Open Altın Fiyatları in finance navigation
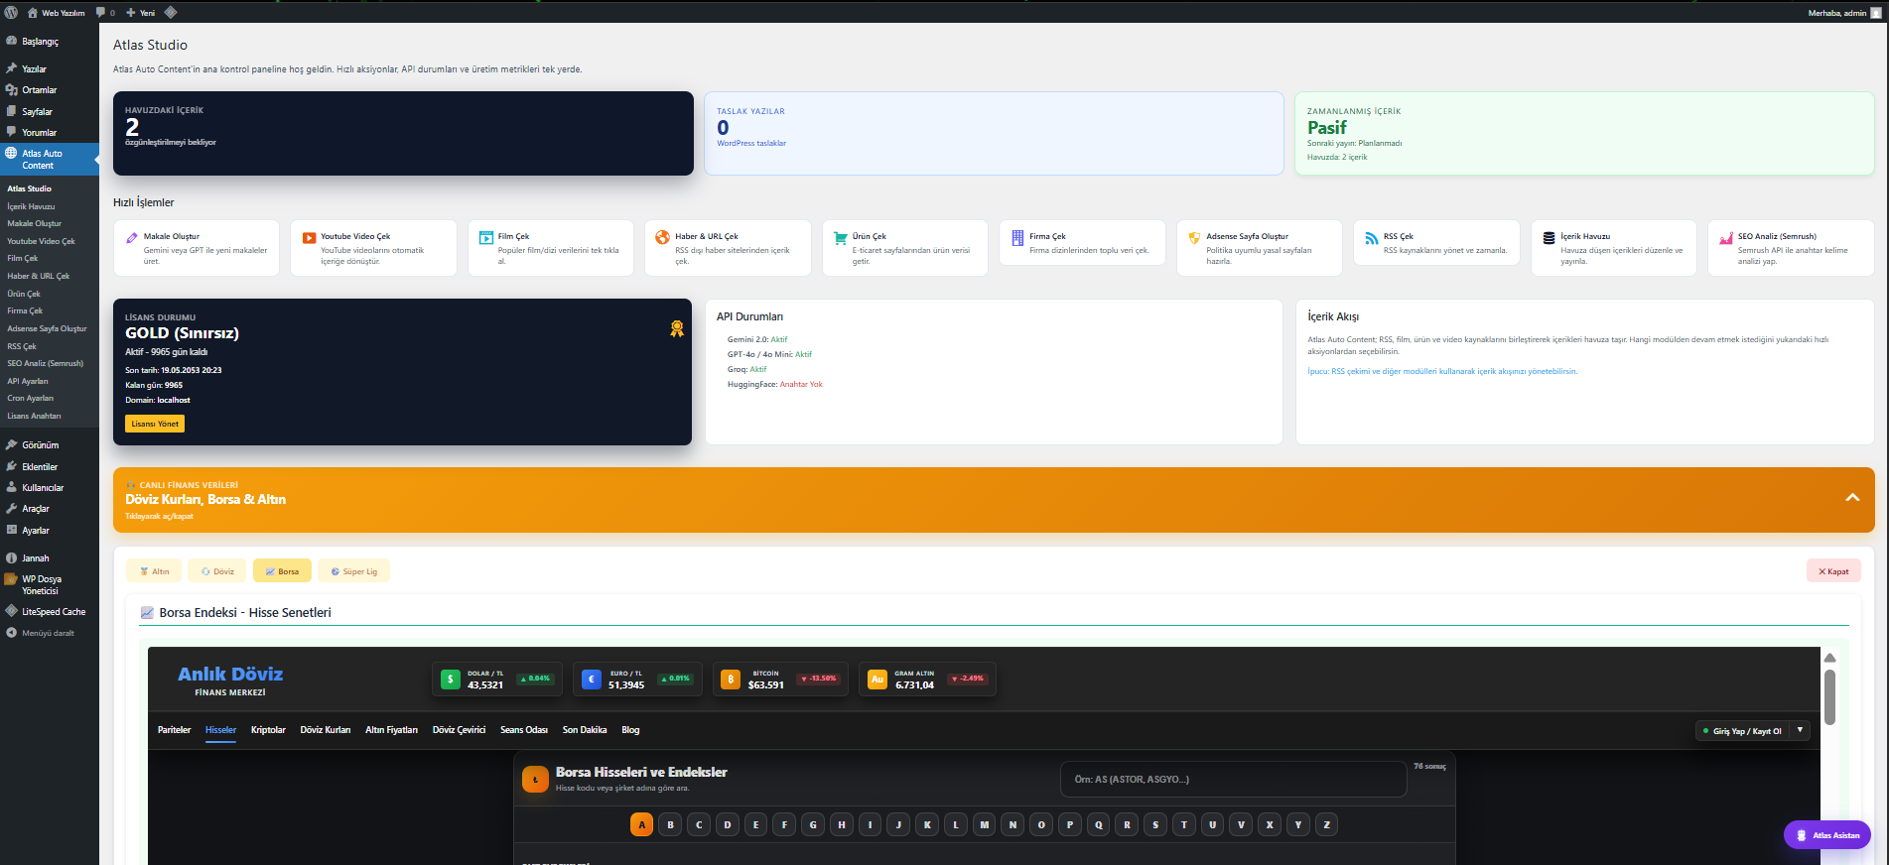1889x865 pixels. tap(391, 730)
